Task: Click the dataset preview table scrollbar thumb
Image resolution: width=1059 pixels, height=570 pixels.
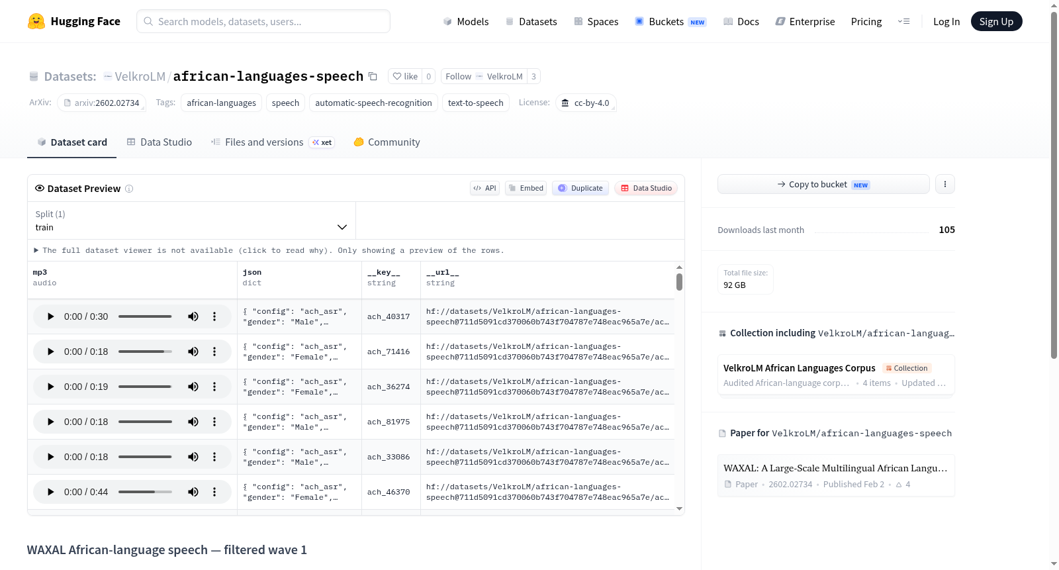Action: 679,282
